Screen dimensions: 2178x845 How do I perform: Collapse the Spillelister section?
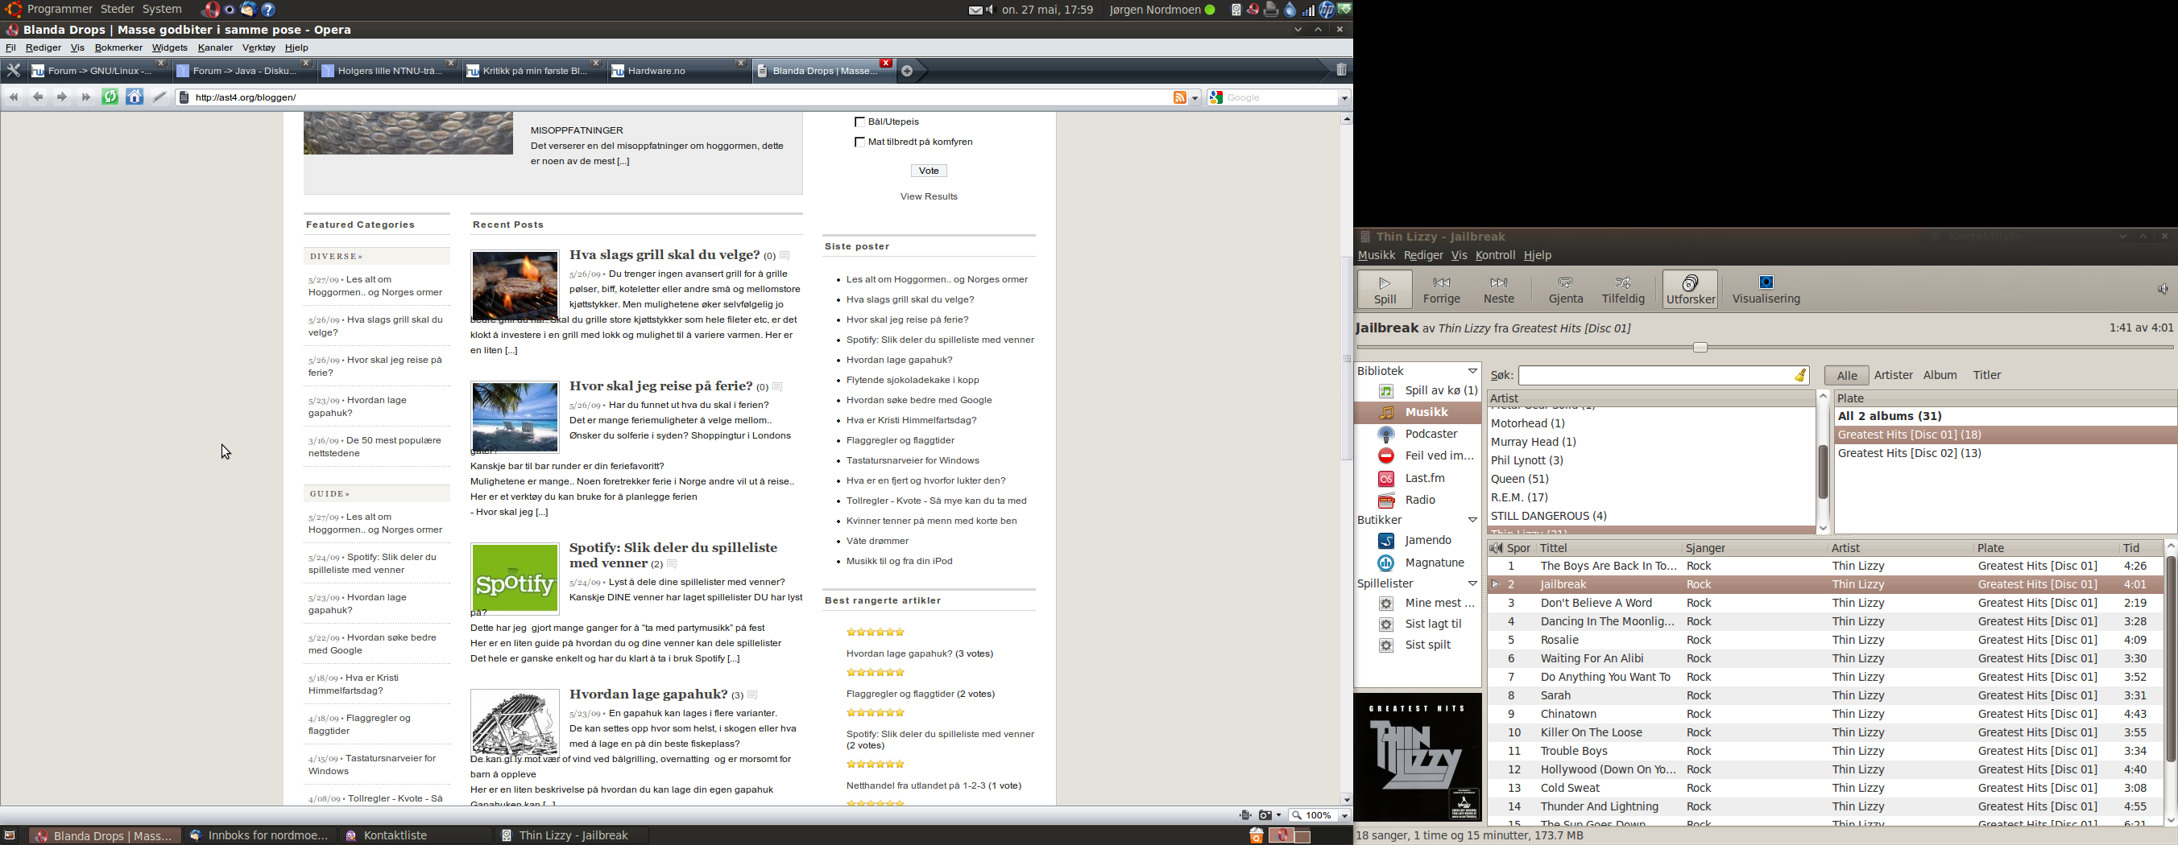pyautogui.click(x=1472, y=584)
